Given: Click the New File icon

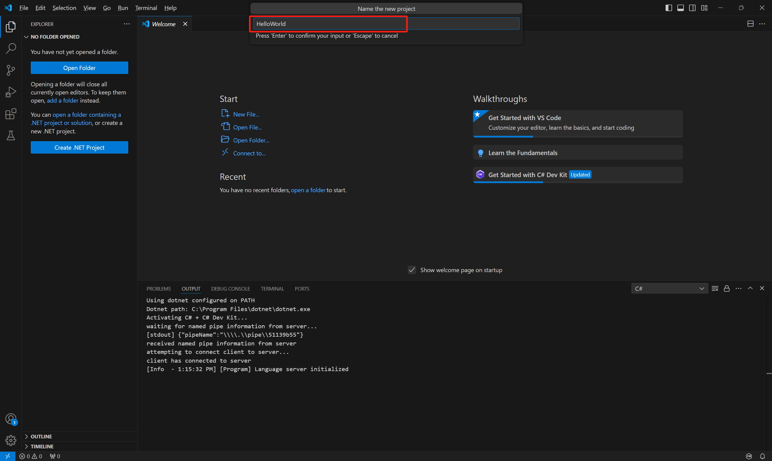Looking at the screenshot, I should pyautogui.click(x=225, y=114).
